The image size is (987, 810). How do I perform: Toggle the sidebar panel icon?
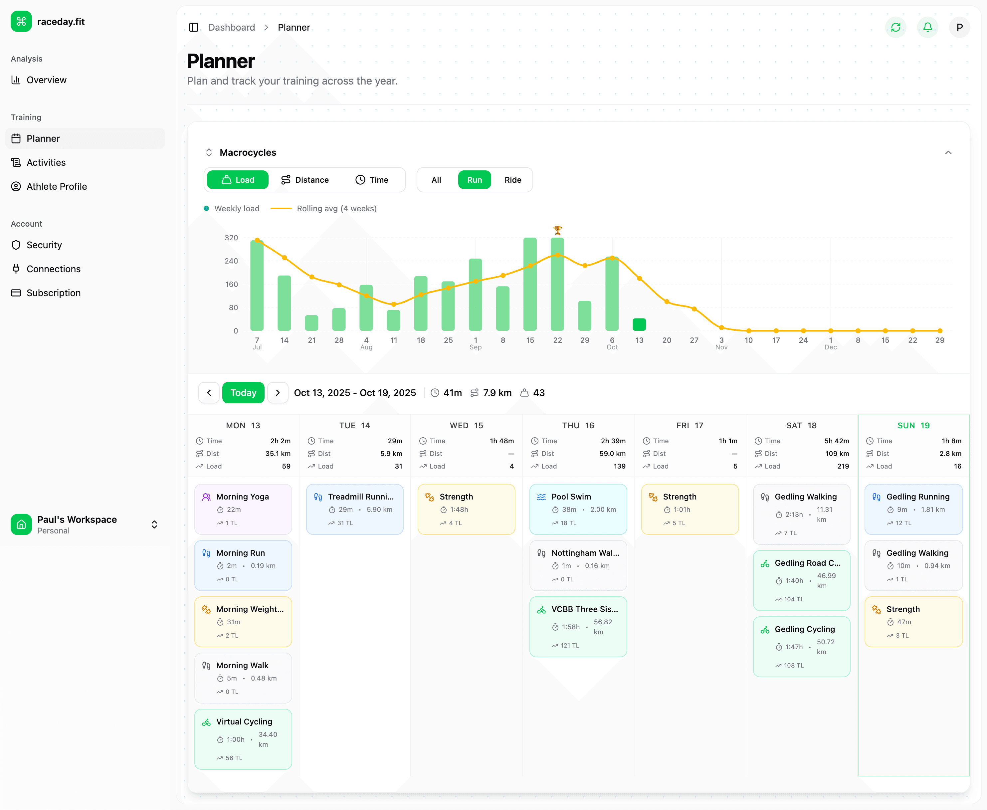tap(194, 28)
